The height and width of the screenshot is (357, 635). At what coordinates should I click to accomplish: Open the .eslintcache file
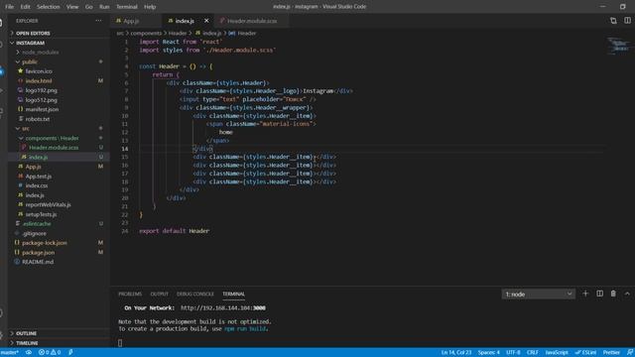click(37, 224)
